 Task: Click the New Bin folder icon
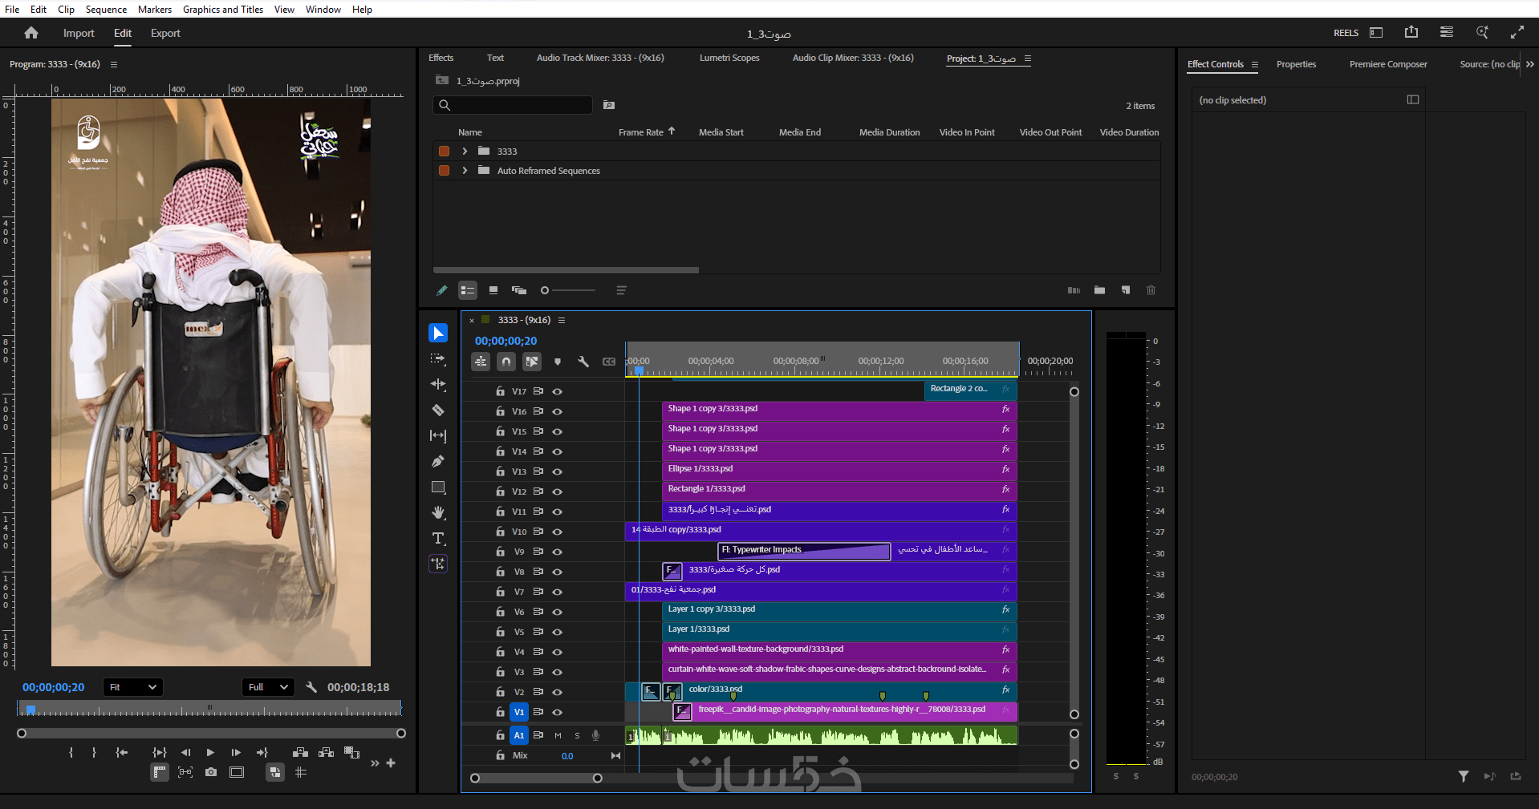click(1099, 290)
